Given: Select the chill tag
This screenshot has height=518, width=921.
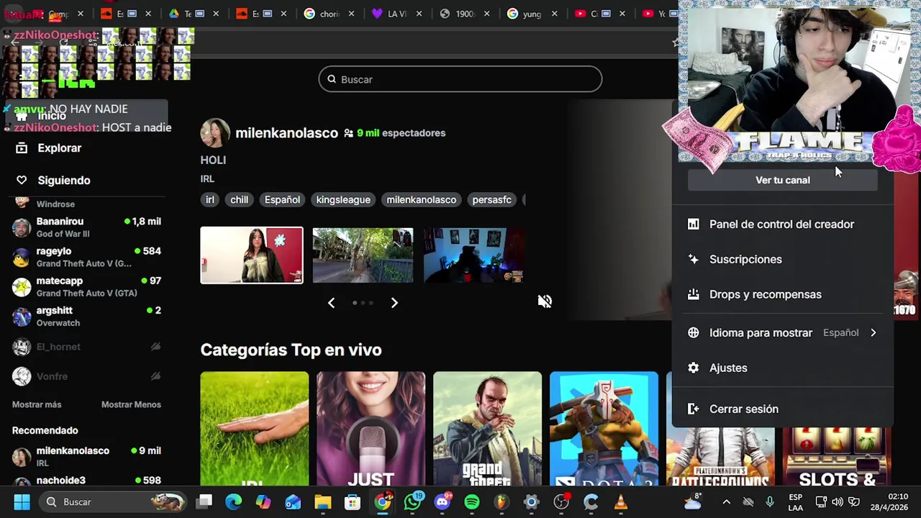Looking at the screenshot, I should click(240, 200).
